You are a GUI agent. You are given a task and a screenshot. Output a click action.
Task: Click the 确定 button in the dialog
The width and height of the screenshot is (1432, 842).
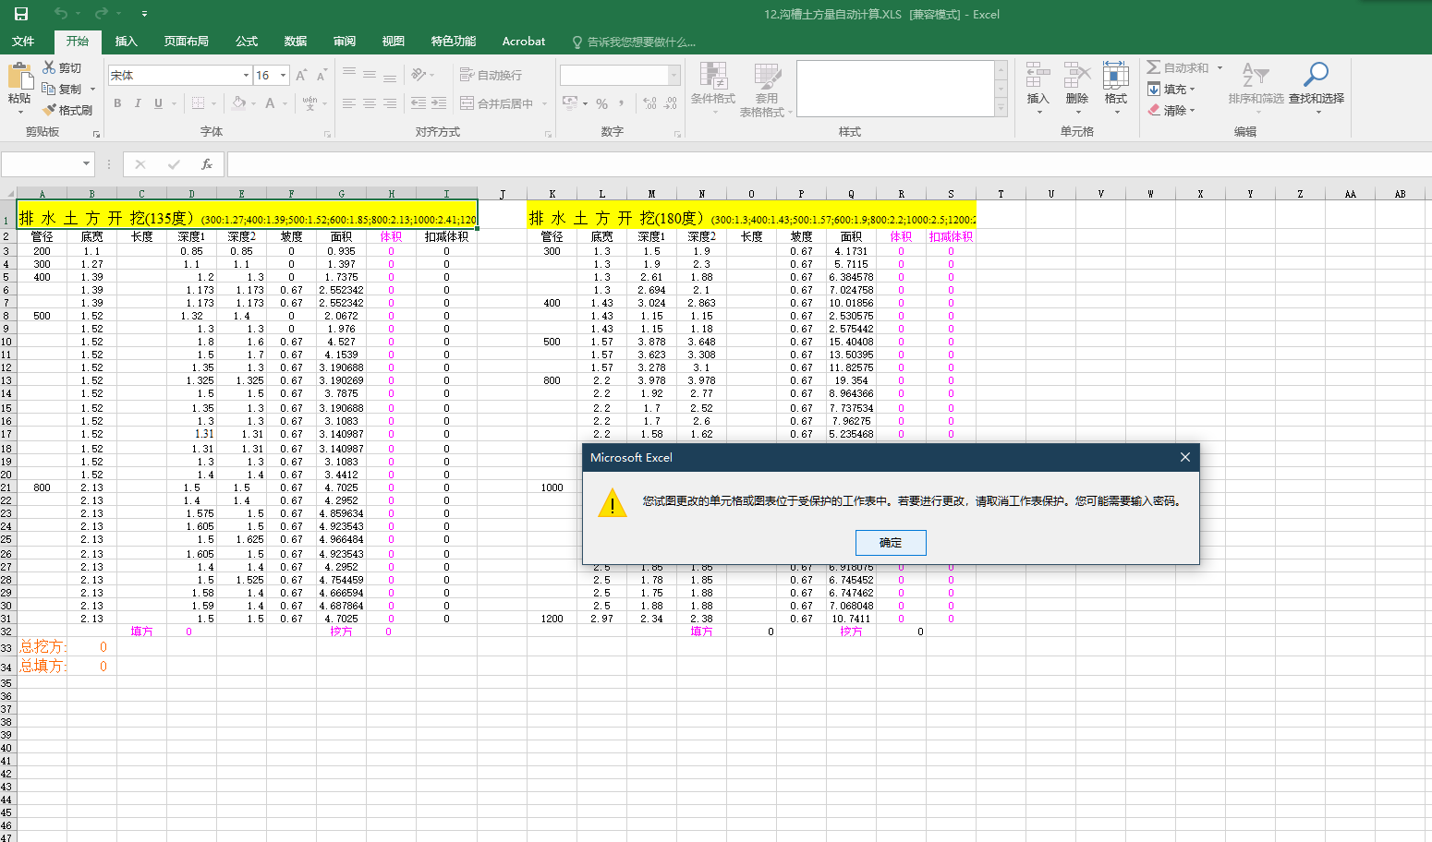click(891, 543)
